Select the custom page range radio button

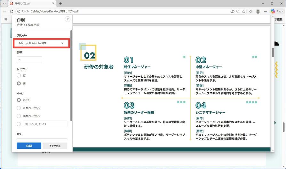click(x=19, y=124)
